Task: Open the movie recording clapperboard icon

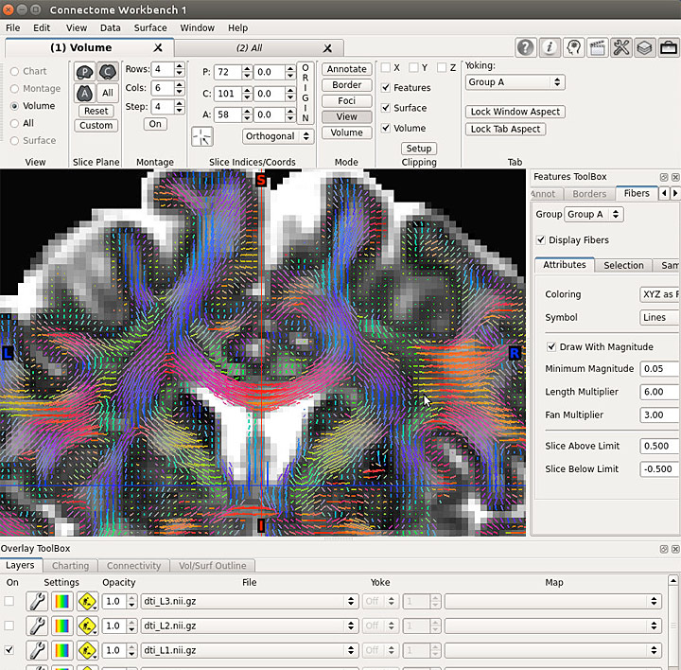Action: pos(597,47)
